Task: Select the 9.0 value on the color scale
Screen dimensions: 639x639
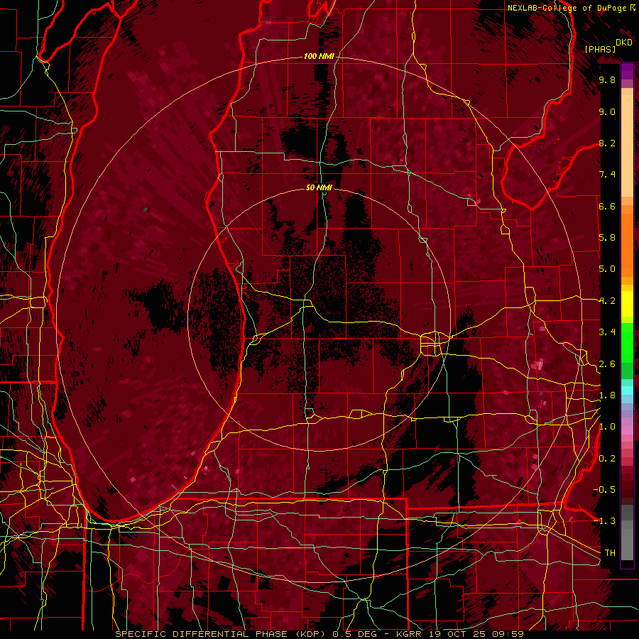Action: 607,111
